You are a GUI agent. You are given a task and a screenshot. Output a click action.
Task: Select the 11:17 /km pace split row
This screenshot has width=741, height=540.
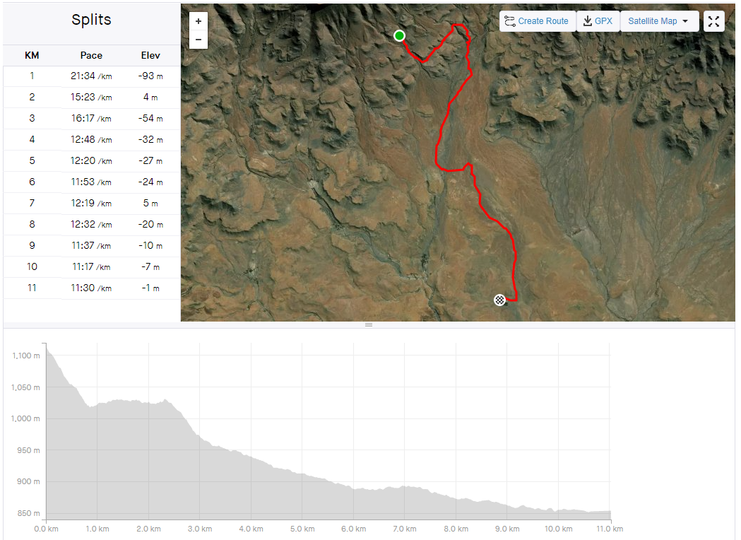point(91,267)
